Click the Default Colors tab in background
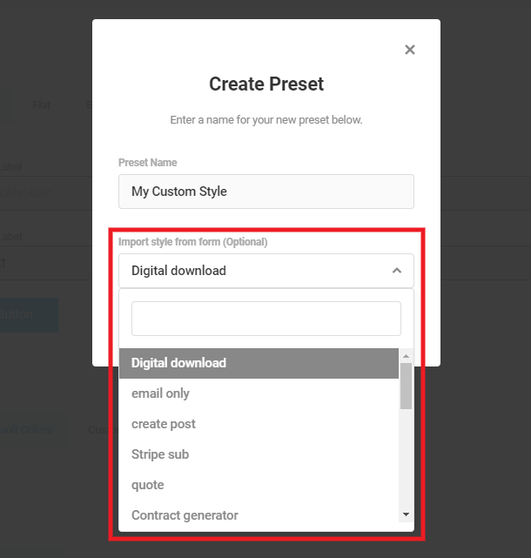The image size is (531, 558). 25,429
